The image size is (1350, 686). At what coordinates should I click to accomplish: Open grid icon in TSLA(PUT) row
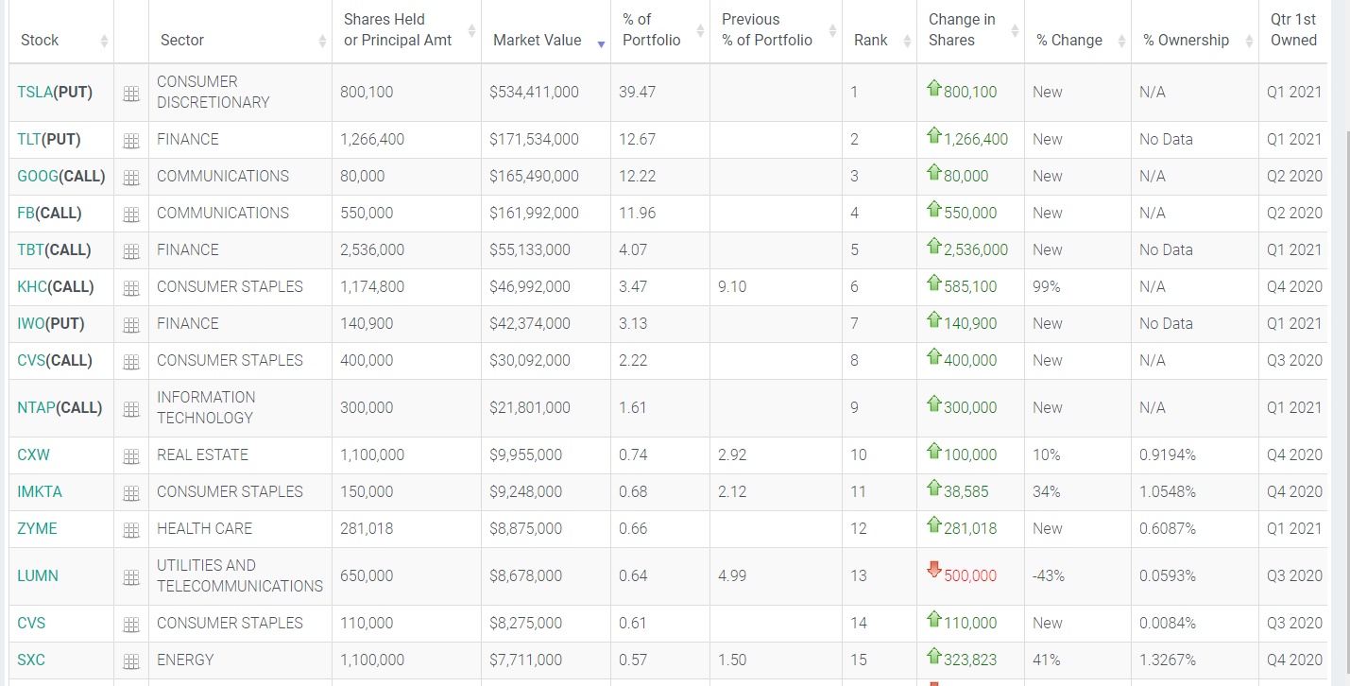pos(131,94)
